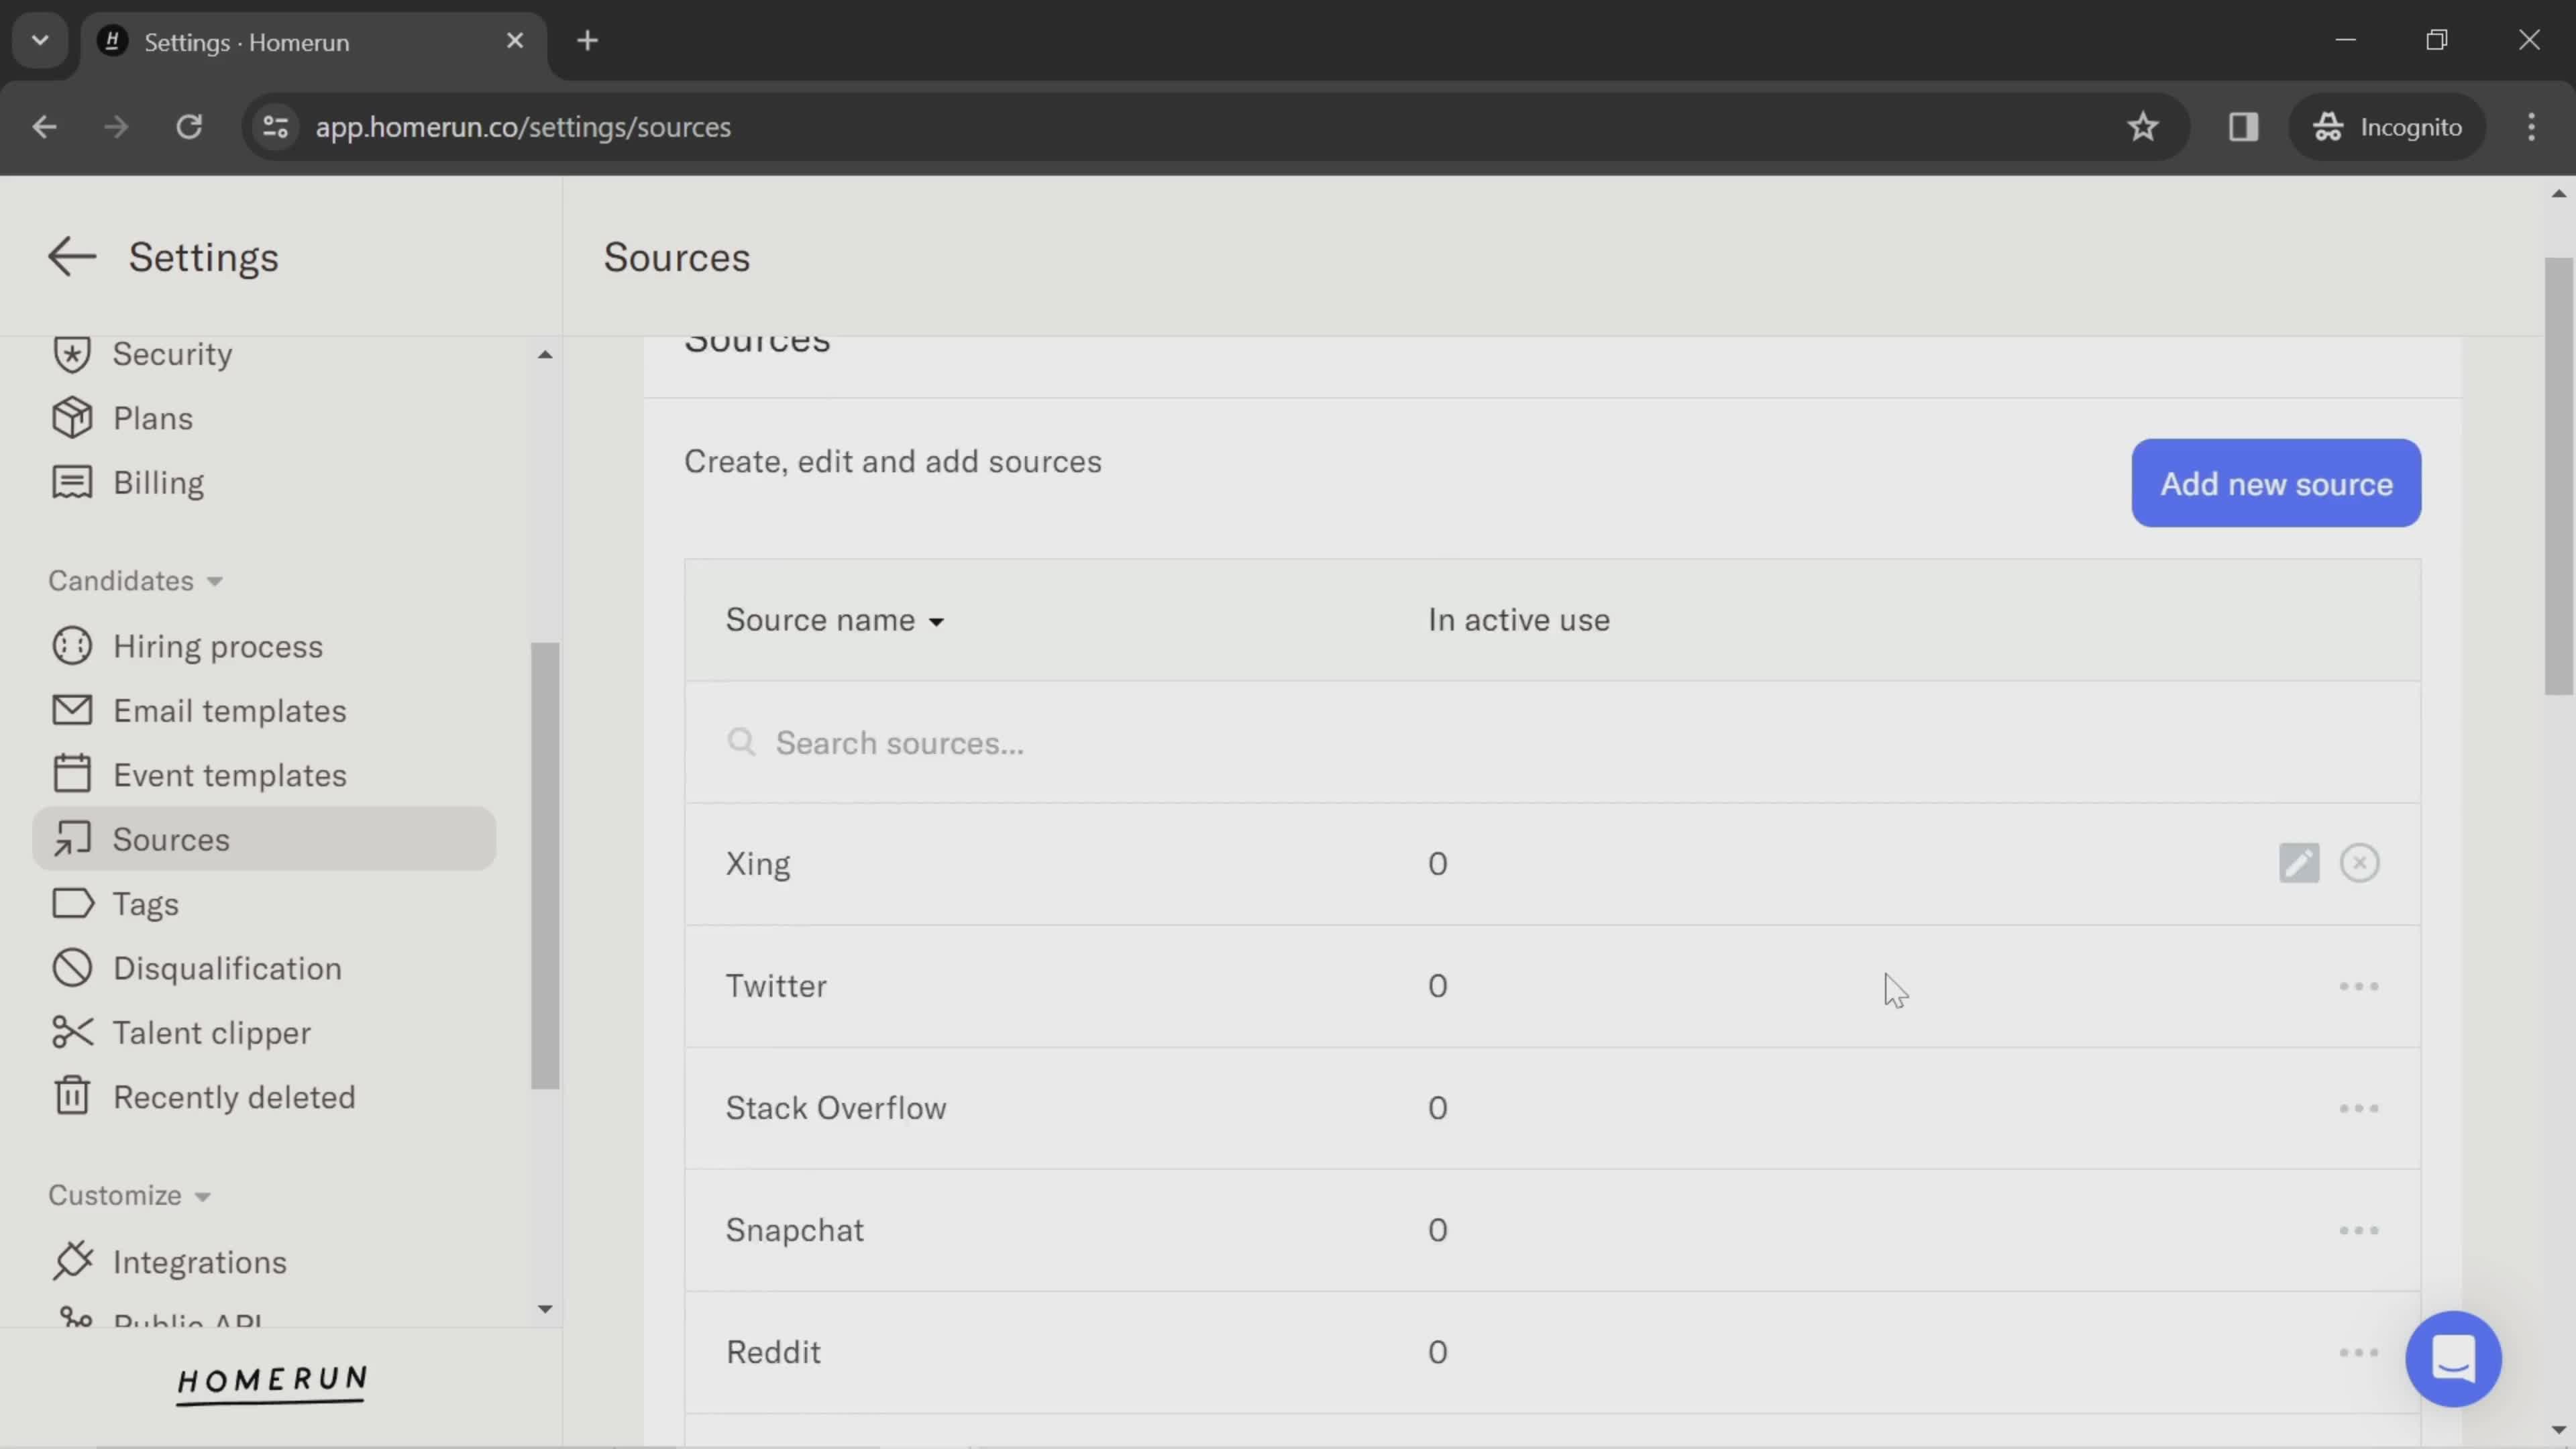Open the Snapchat row more options dots
This screenshot has height=1449, width=2576.
point(2359,1231)
